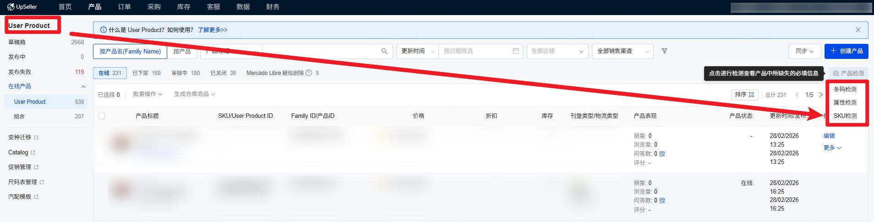
Task: Collapse the 在线产品 sidebar section
Action: [x=83, y=86]
